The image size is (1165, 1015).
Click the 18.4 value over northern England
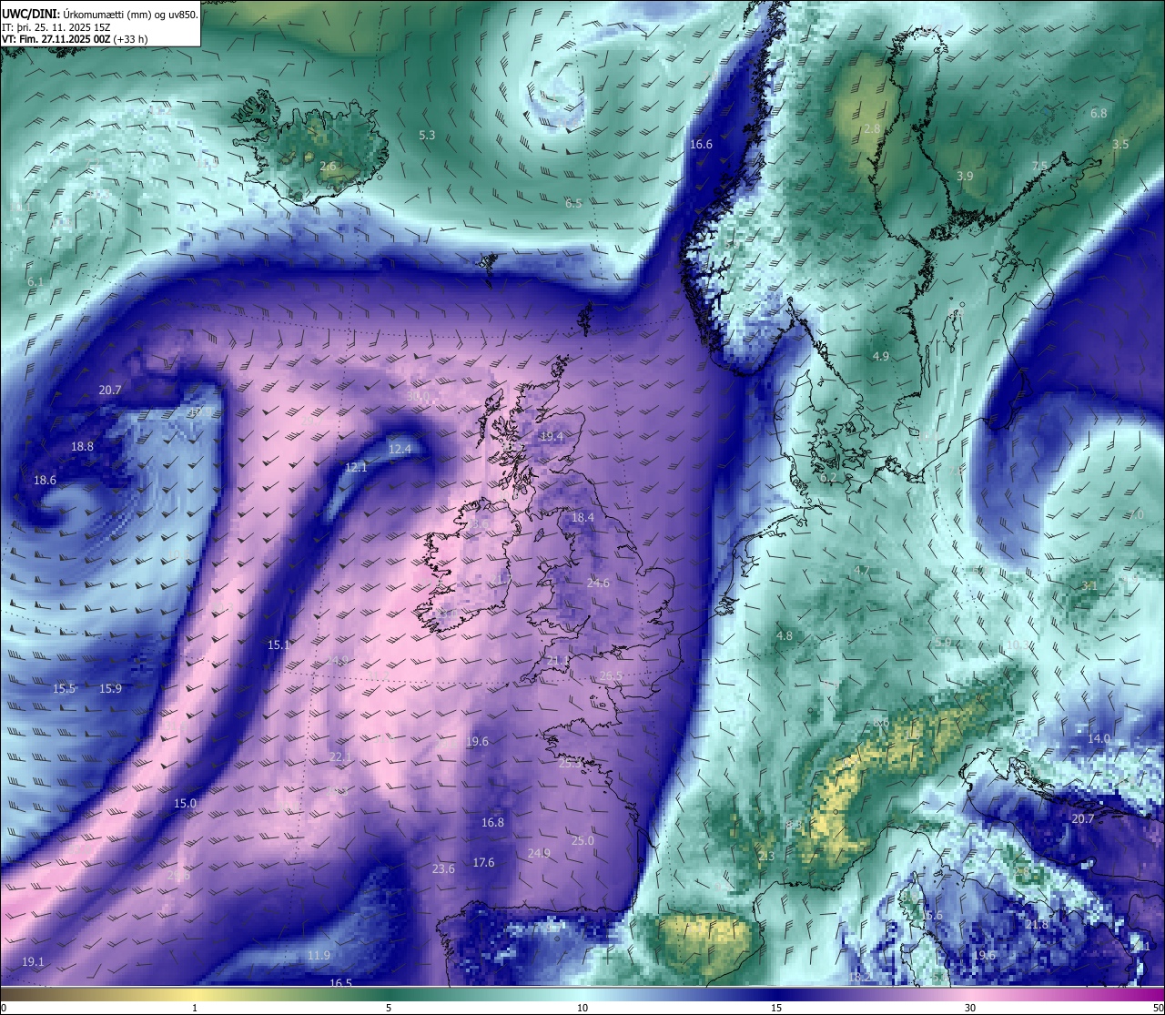point(582,518)
